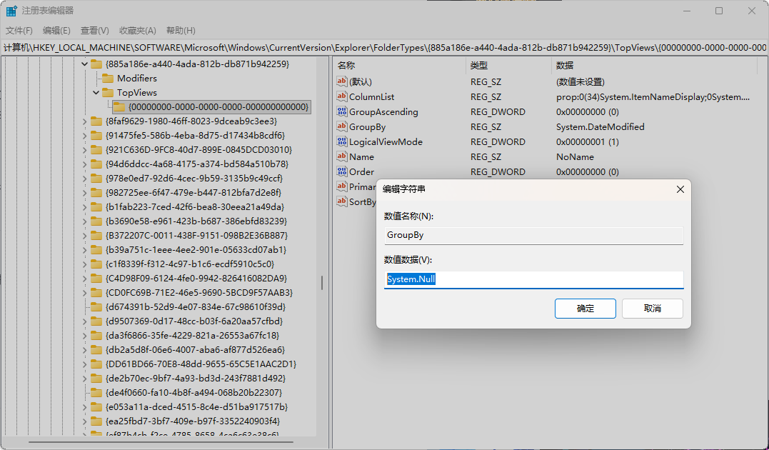
Task: Open the 帮助(H) menu
Action: click(x=181, y=31)
